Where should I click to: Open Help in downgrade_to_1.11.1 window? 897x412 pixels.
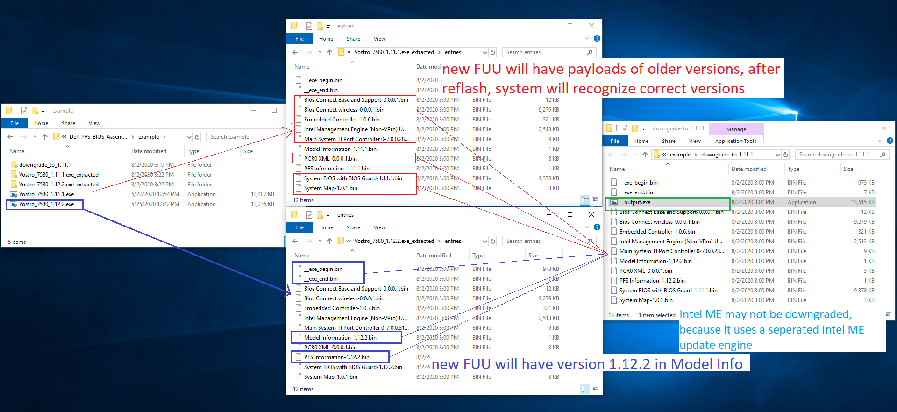(890, 141)
